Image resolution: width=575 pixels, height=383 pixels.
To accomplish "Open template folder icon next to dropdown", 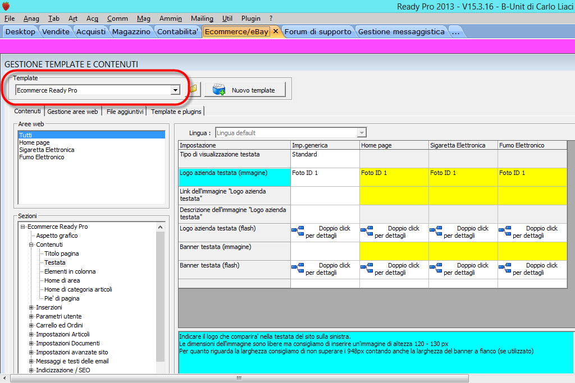I will tap(193, 89).
